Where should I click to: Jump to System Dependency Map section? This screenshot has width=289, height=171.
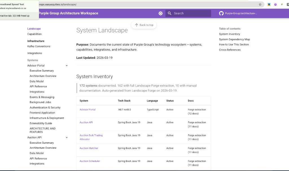[x=235, y=39]
